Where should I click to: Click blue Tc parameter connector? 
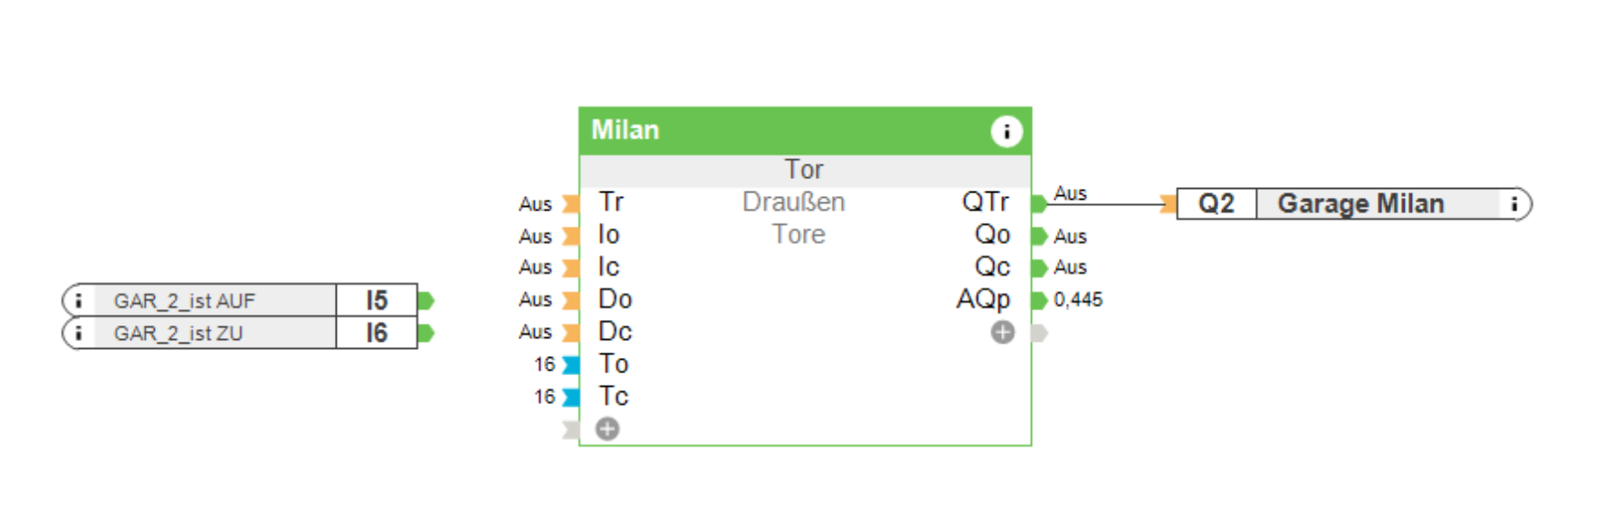[x=570, y=398]
